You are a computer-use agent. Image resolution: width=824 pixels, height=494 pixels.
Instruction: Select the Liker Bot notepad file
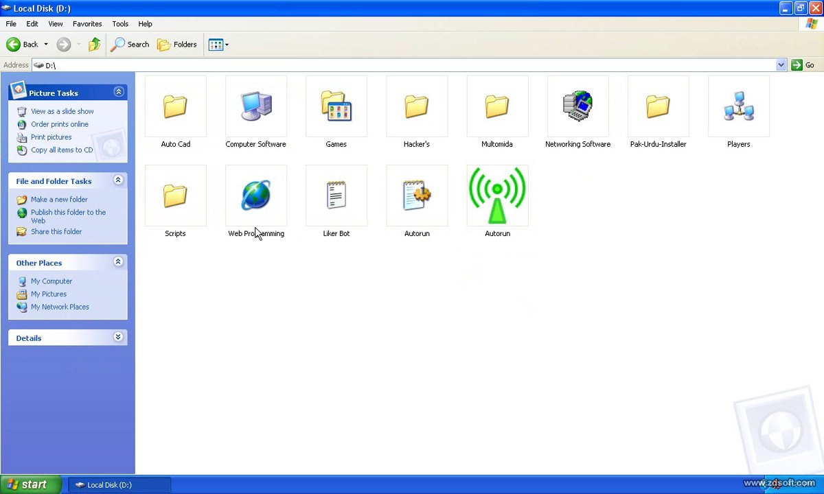pyautogui.click(x=336, y=196)
